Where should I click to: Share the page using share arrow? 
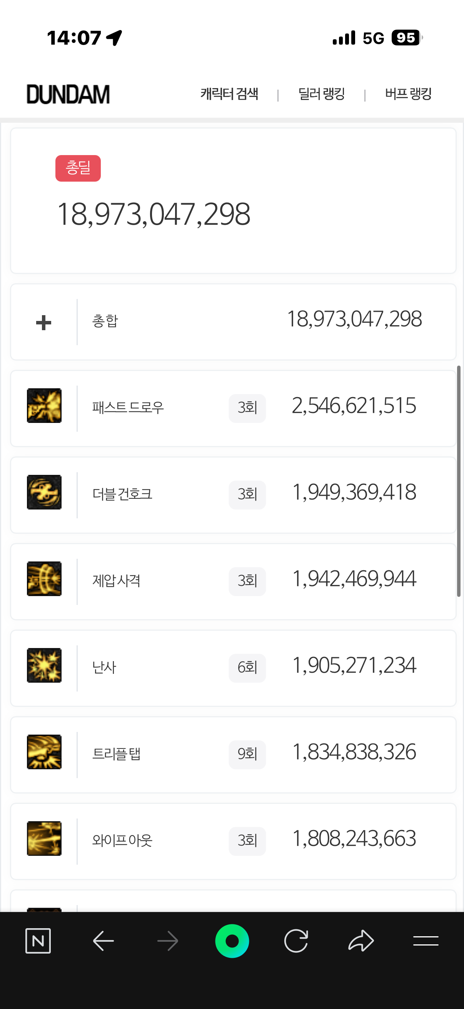click(361, 941)
